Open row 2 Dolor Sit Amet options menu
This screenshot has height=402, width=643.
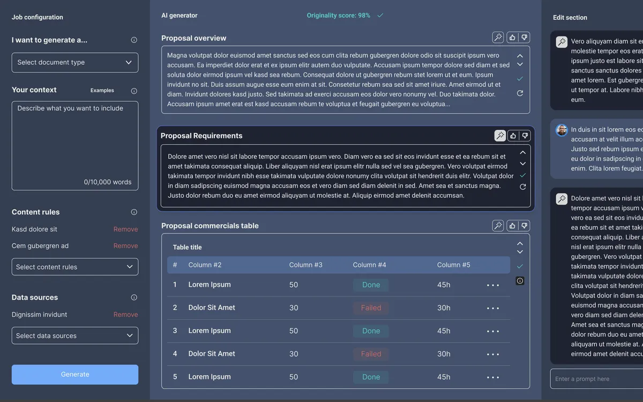coord(493,308)
